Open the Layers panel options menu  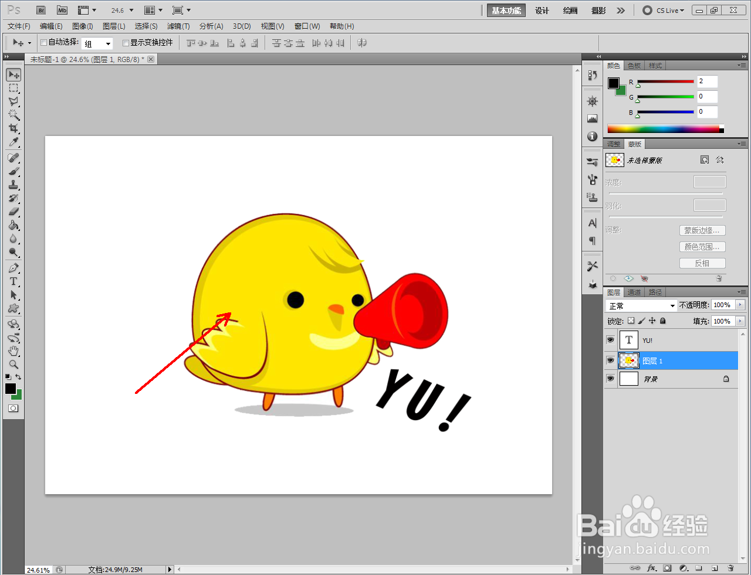coord(742,292)
